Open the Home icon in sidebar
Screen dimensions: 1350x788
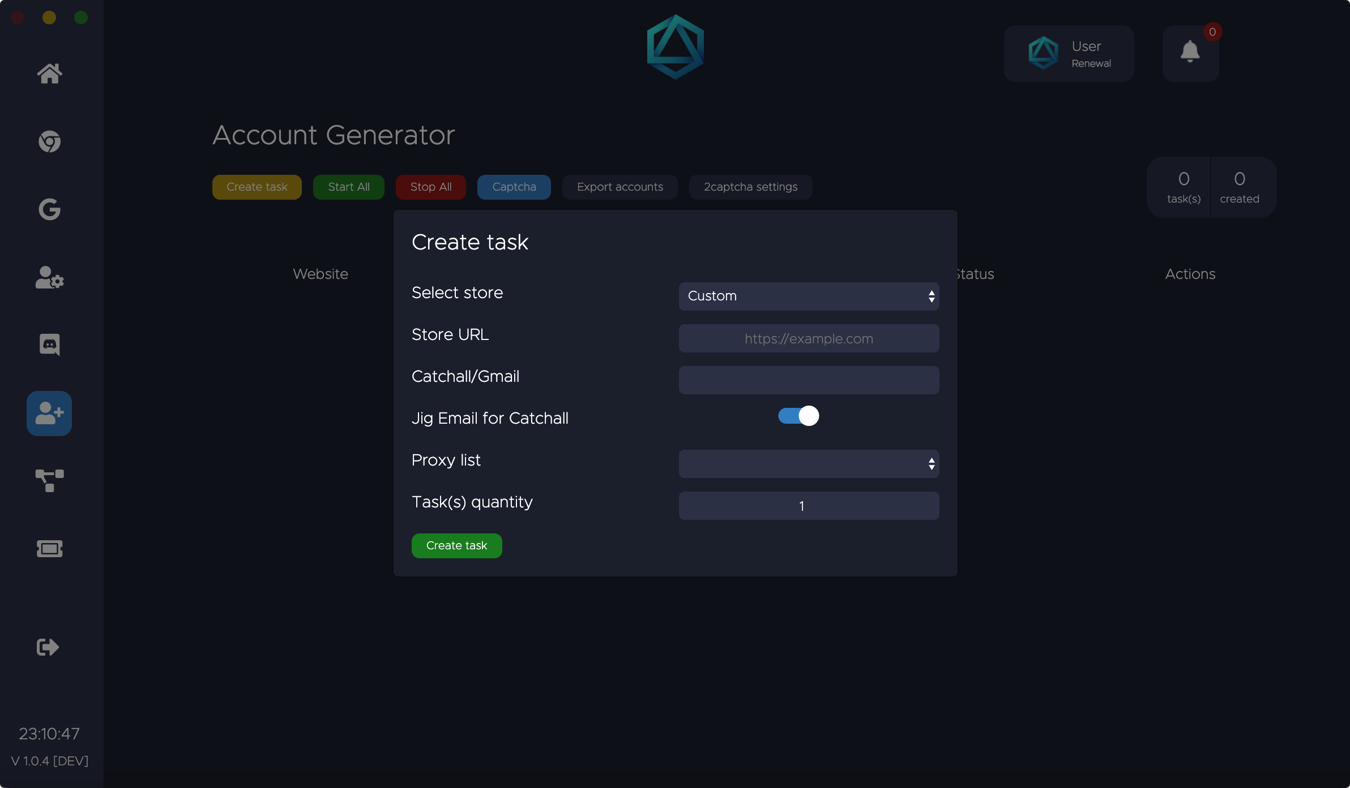49,74
